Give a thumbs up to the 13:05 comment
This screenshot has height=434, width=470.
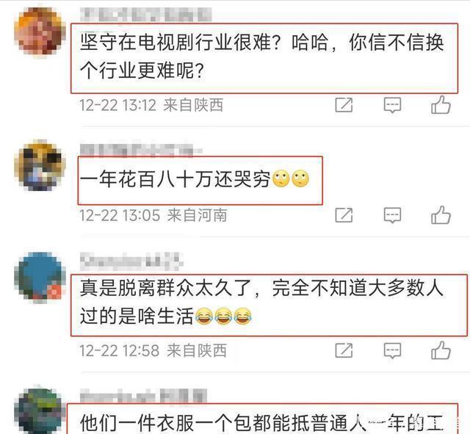(441, 214)
